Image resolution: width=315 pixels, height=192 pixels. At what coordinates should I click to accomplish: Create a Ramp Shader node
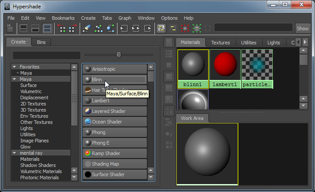[x=114, y=153]
